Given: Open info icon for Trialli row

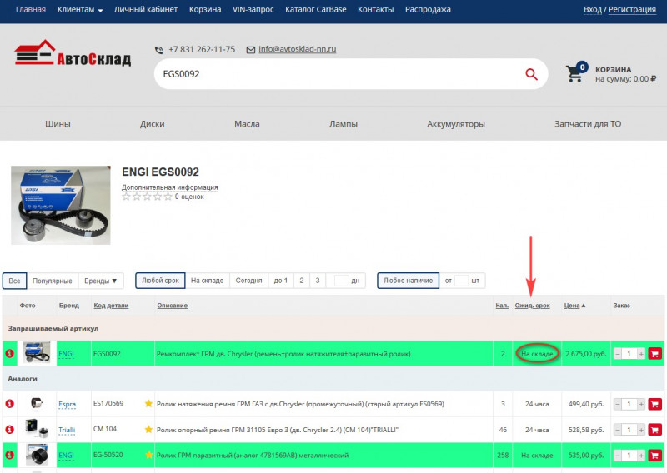Looking at the screenshot, I should [9, 429].
